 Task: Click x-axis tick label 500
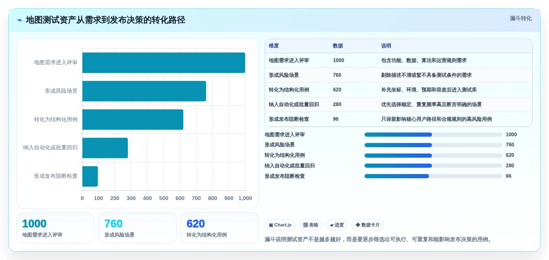pyautogui.click(x=164, y=198)
